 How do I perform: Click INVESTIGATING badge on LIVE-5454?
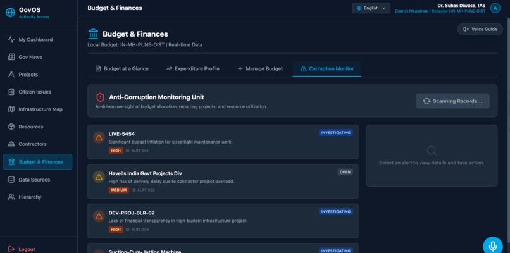coord(335,133)
